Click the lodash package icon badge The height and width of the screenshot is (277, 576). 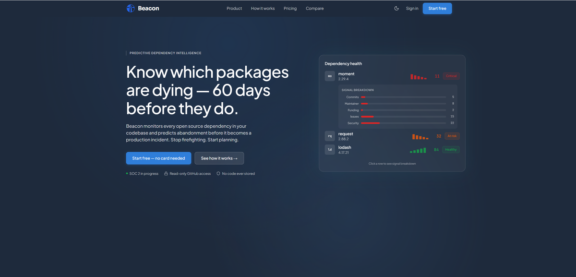(x=330, y=150)
